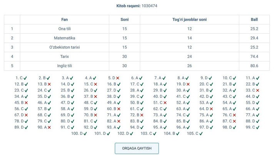Click the red cross next to answer 13
Viewport: 277px width, 155px height.
[x=49, y=84]
